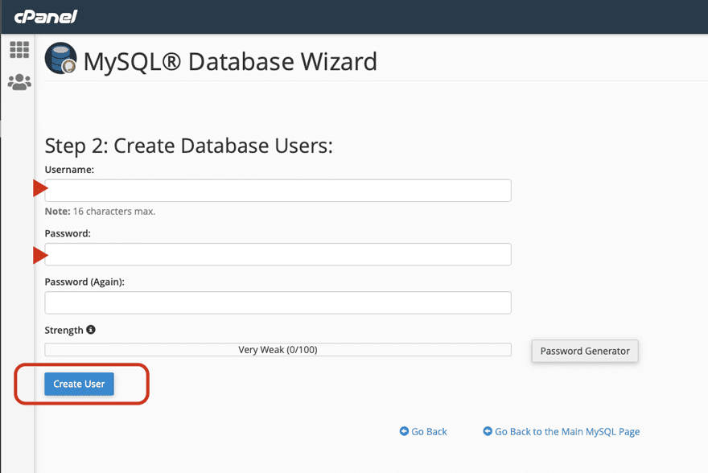Go Back to the Main MySQL Page link
The width and height of the screenshot is (708, 473).
pos(566,431)
